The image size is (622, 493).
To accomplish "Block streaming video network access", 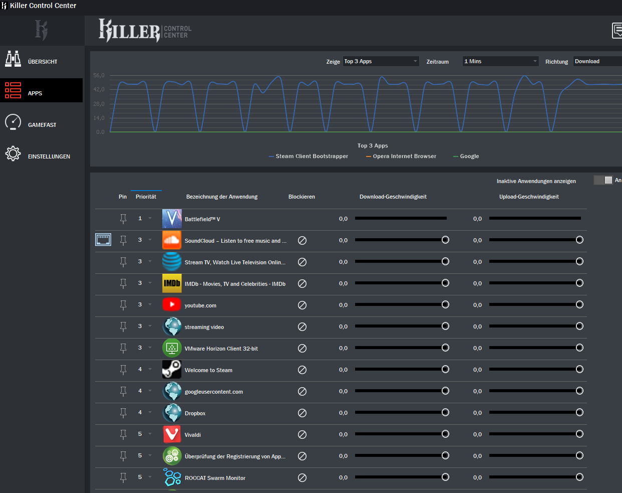I will [x=302, y=326].
